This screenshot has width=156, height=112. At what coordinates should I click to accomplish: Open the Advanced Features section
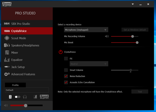[27, 74]
